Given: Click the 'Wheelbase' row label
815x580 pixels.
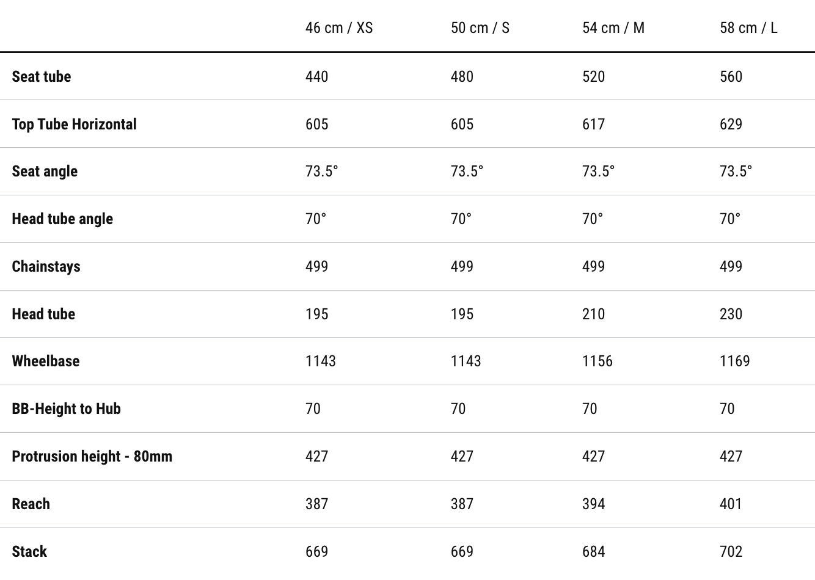Looking at the screenshot, I should 46,361.
